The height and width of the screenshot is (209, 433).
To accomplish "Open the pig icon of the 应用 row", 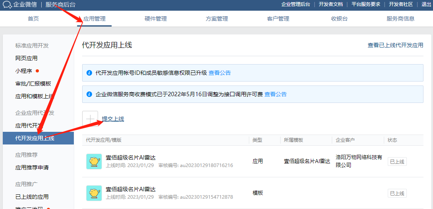I will click(x=94, y=161).
